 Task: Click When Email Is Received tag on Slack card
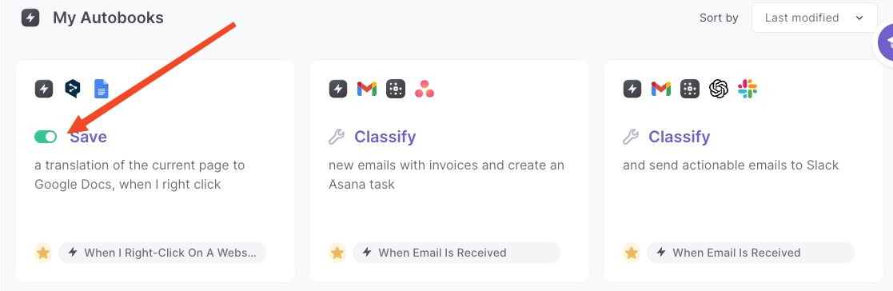tap(751, 253)
